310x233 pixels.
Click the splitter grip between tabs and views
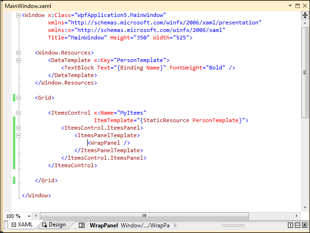click(x=233, y=225)
